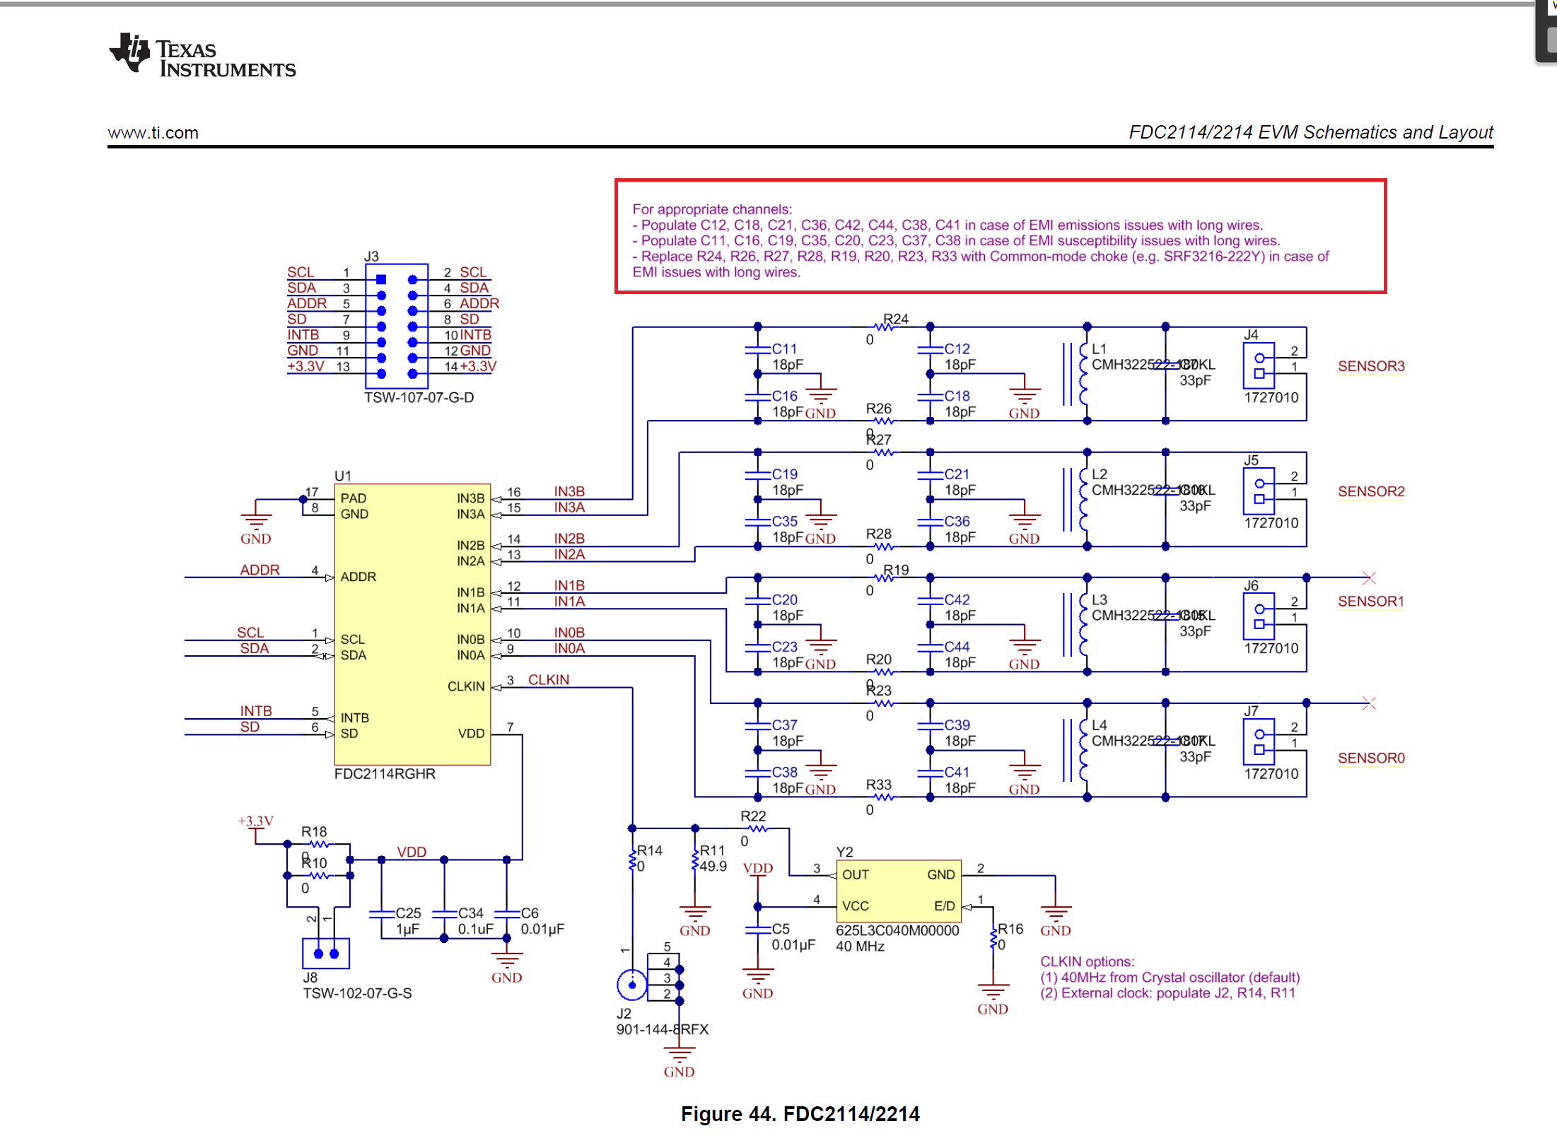Select the 'CLKIN options:' note heading

tap(1087, 961)
